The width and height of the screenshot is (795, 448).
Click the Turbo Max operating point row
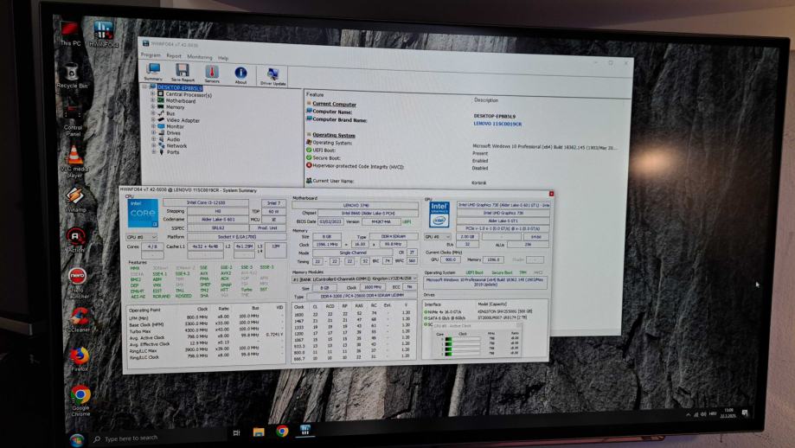(206, 330)
